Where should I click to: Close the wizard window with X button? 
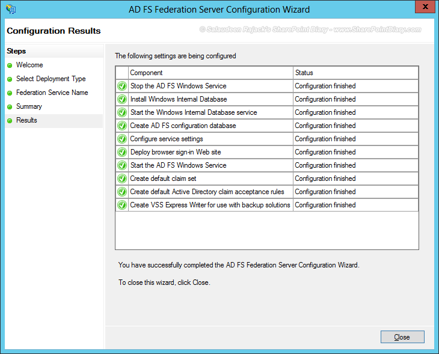coord(425,7)
